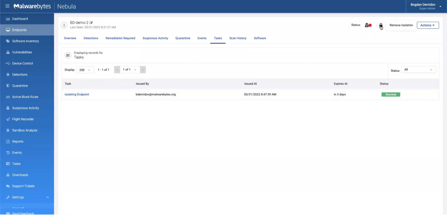Click the 'in 3 days' expiry cell
The height and width of the screenshot is (215, 447).
[x=340, y=94]
